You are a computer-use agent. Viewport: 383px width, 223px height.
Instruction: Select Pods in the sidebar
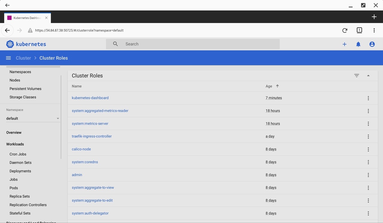(14, 188)
